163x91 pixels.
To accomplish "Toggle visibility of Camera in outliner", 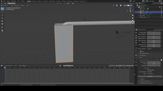I will pos(161,9).
